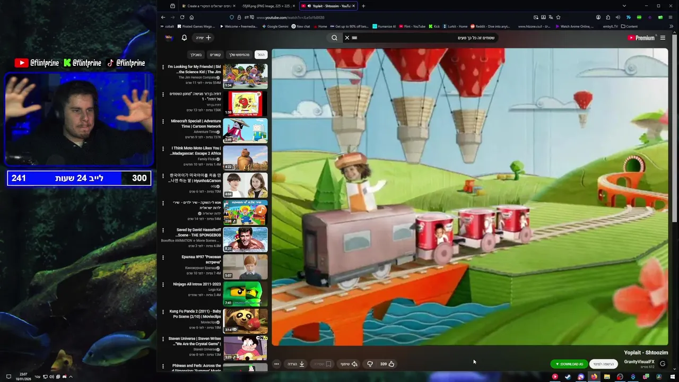This screenshot has width=679, height=382.
Task: Open a new browser tab
Action: (x=363, y=6)
